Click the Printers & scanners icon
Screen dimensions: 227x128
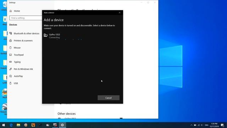[x=11, y=41]
